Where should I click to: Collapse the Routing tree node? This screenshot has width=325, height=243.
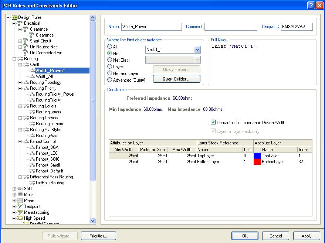(14, 59)
